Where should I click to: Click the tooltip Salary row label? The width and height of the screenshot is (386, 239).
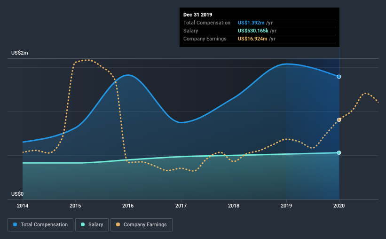[191, 31]
